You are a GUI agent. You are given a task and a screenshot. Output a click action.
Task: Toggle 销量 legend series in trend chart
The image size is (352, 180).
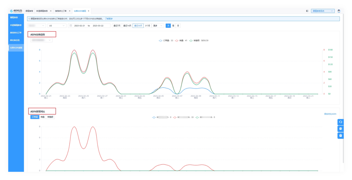[x=181, y=41]
